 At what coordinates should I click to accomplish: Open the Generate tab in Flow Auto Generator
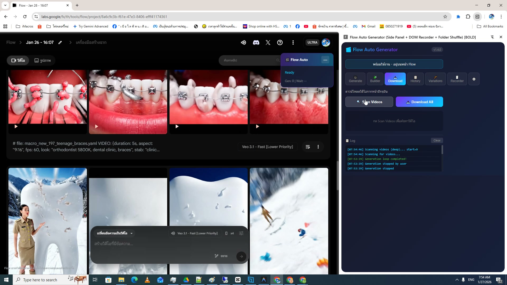(x=355, y=79)
